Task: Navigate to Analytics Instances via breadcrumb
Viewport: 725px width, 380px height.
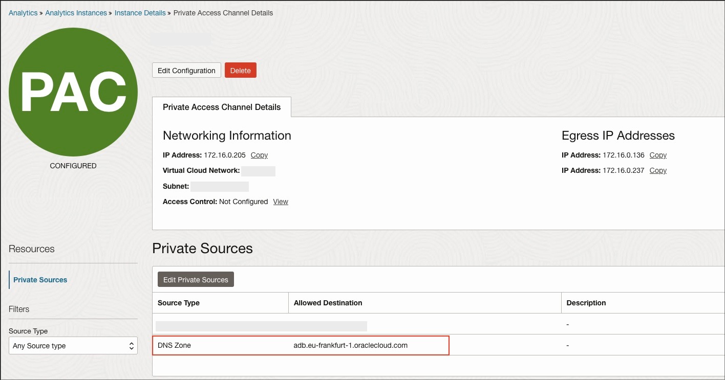Action: click(76, 13)
